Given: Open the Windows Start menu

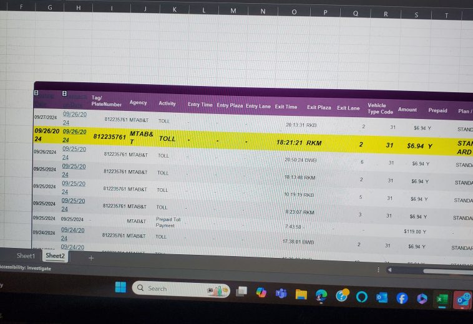Looking at the screenshot, I should [x=120, y=287].
